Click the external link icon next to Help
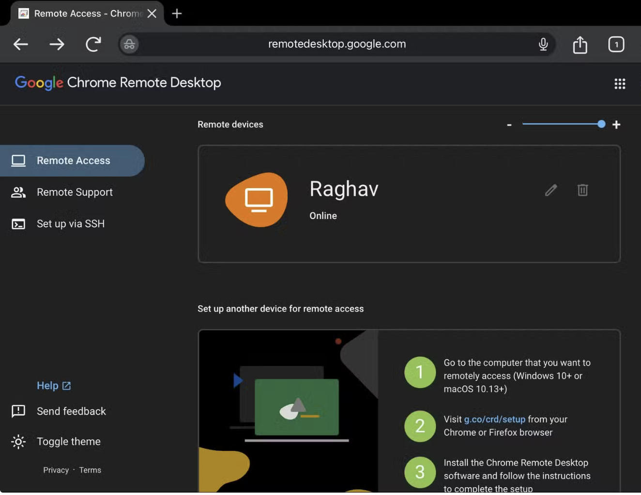The height and width of the screenshot is (495, 641). point(67,386)
